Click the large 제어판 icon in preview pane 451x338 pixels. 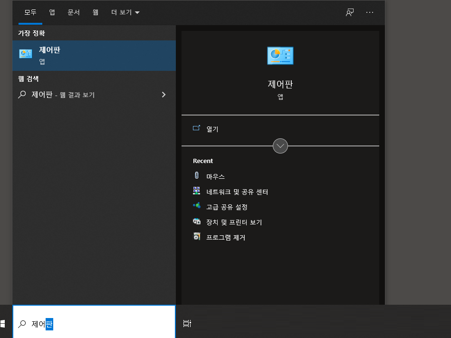[280, 56]
